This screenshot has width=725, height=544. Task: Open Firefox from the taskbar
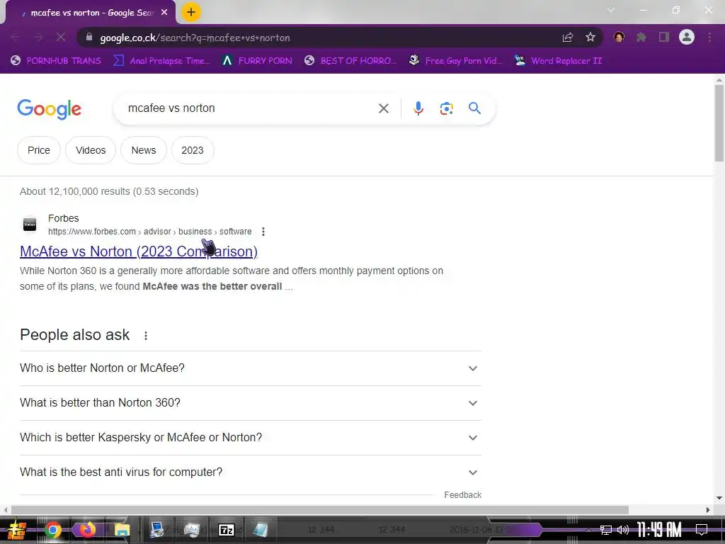click(x=87, y=530)
